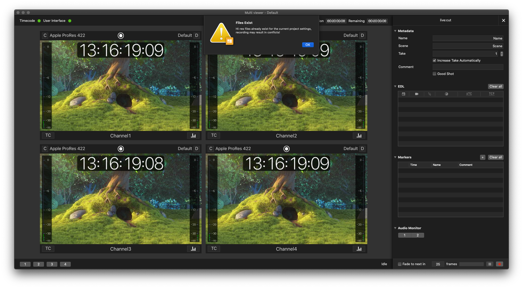Toggle the record circle on Channel1 header
This screenshot has width=523, height=288.
click(121, 35)
